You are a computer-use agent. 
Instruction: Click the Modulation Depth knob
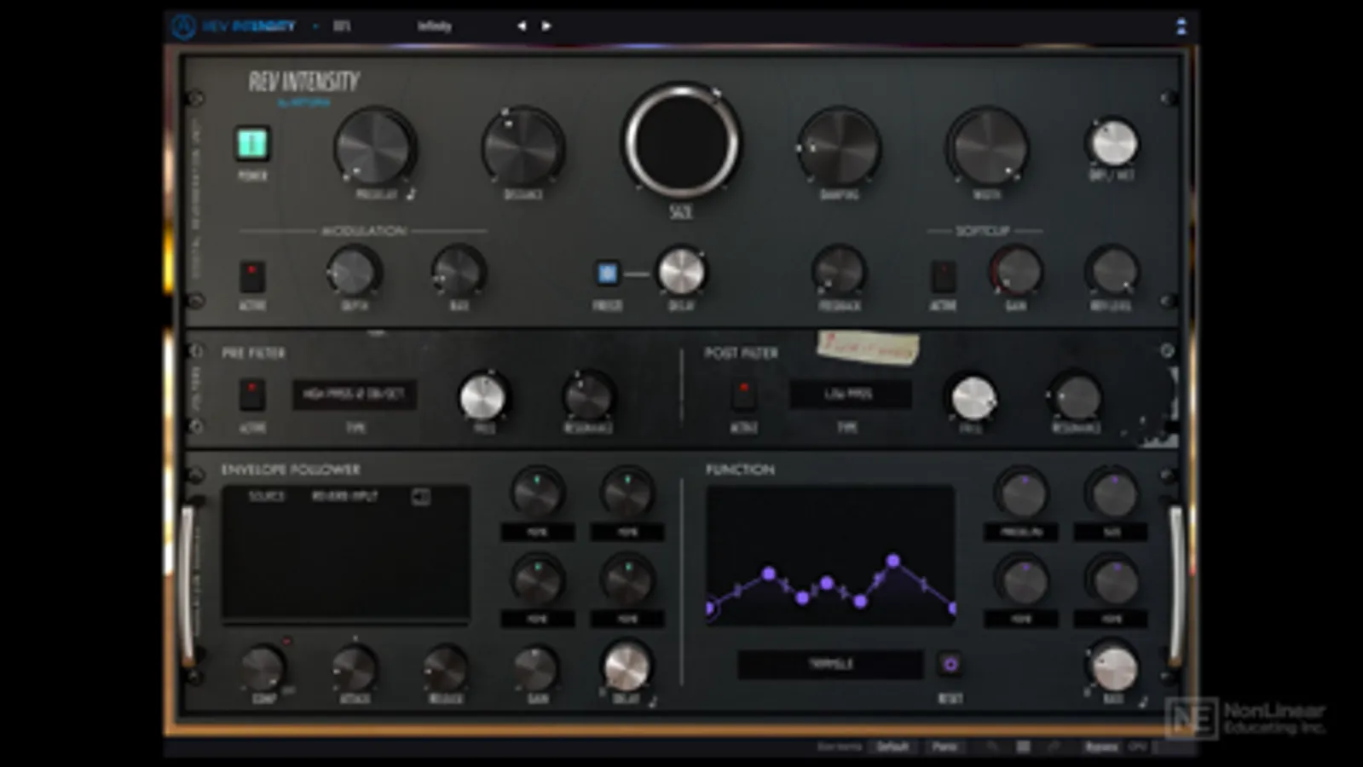click(354, 272)
